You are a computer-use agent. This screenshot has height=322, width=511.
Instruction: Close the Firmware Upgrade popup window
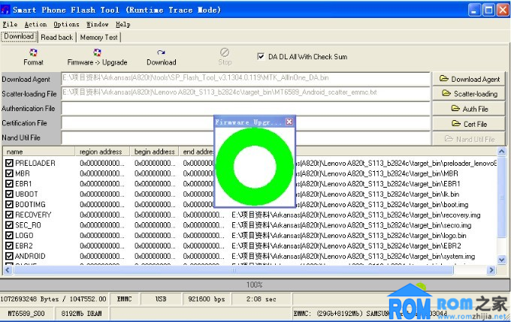pos(289,122)
